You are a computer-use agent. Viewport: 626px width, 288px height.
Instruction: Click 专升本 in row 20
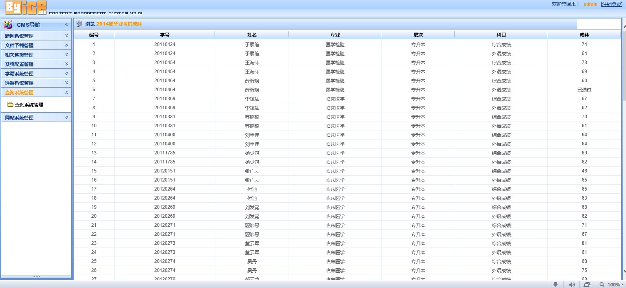click(x=418, y=216)
